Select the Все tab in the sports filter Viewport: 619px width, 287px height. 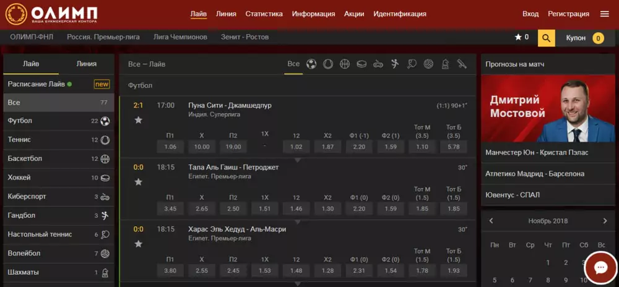click(x=293, y=64)
